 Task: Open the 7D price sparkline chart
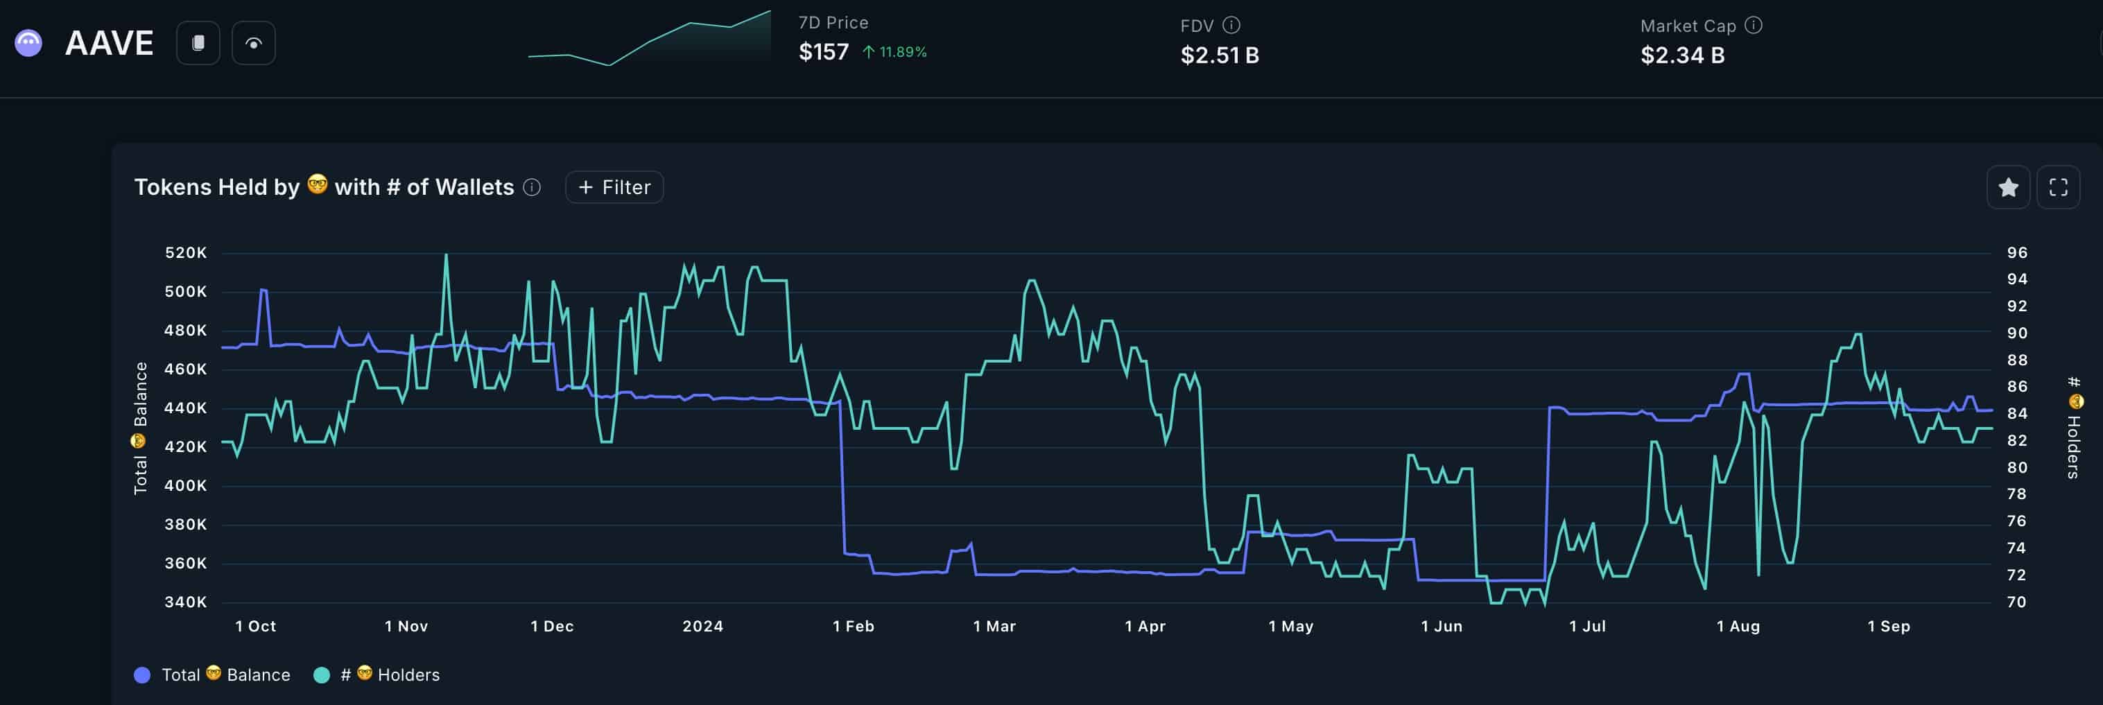tap(649, 38)
